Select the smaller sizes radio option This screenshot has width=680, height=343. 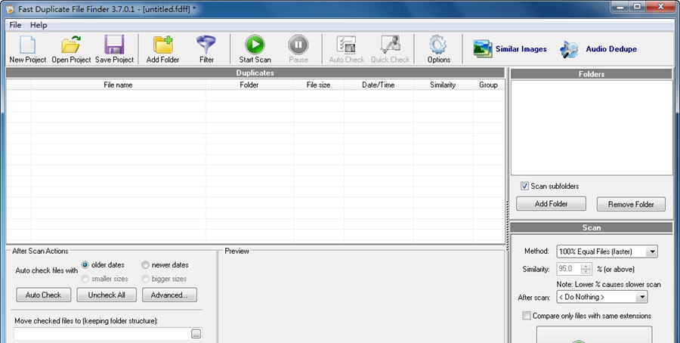click(x=85, y=278)
